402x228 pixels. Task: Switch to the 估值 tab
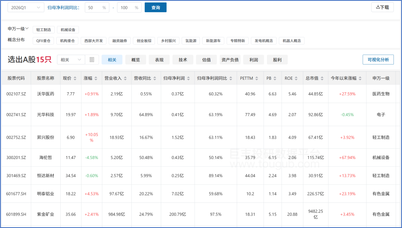pos(206,60)
